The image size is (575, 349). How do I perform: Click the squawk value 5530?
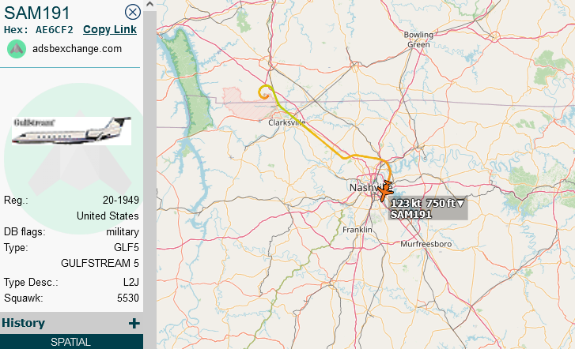pos(128,298)
